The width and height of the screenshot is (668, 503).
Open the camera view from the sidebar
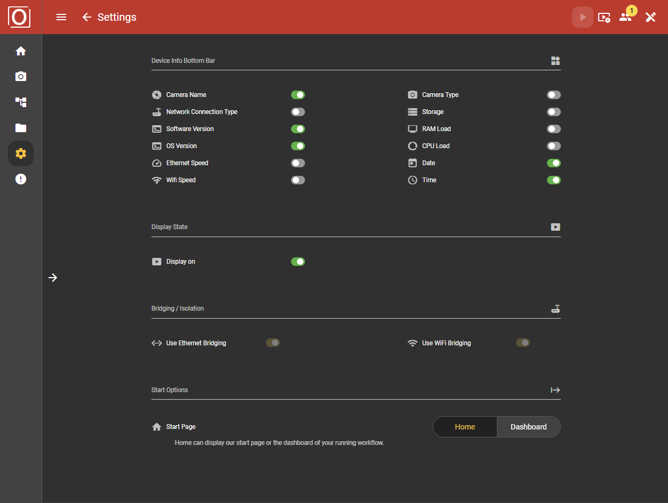[x=20, y=76]
